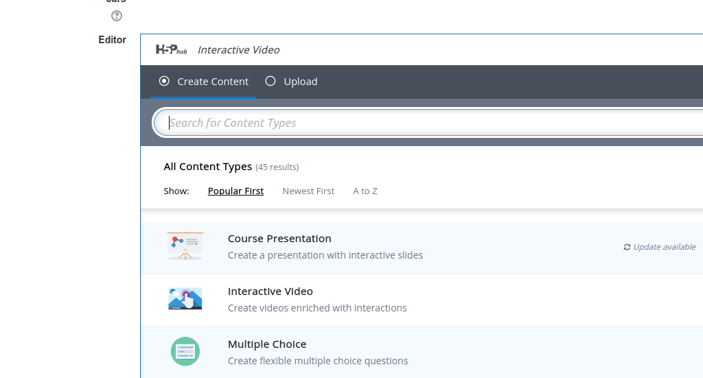Open the Create Content tab label

click(x=213, y=82)
